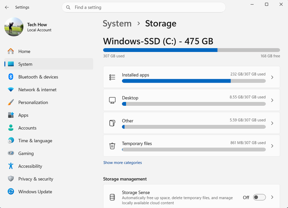
Task: Click the Personalization paintbrush icon
Action: point(11,102)
